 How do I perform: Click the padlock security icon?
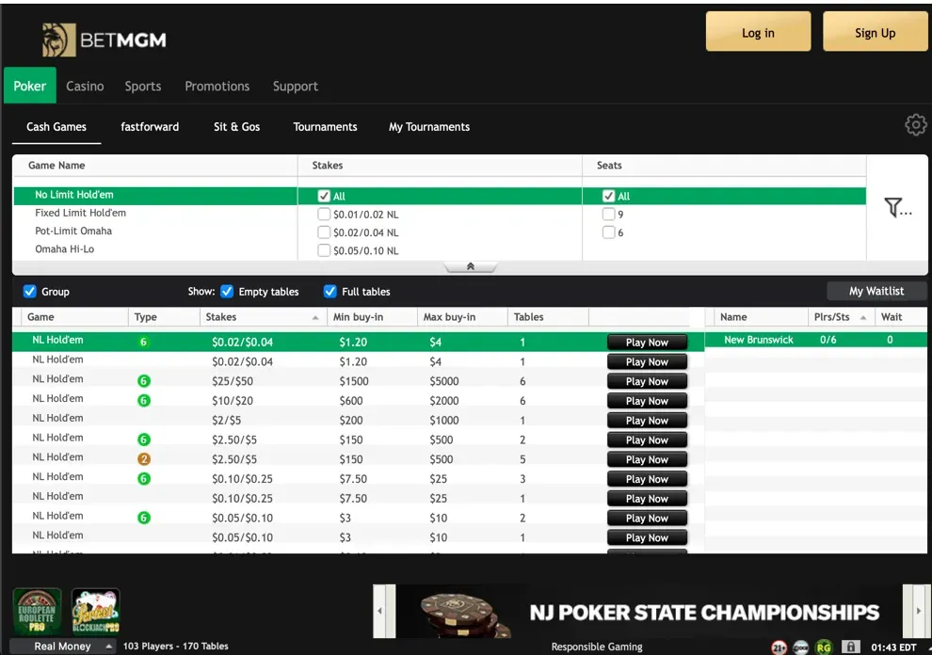point(850,647)
